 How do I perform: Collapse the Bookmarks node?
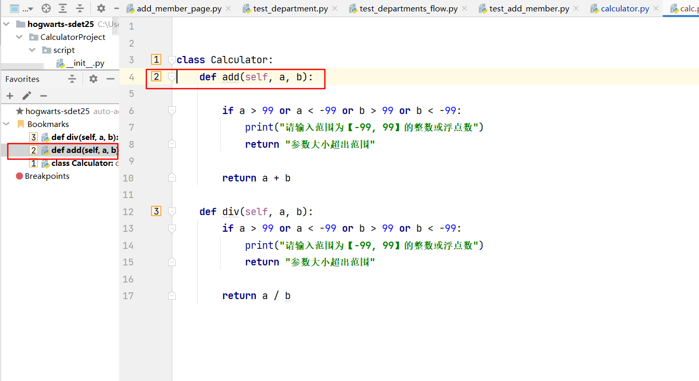coord(7,124)
